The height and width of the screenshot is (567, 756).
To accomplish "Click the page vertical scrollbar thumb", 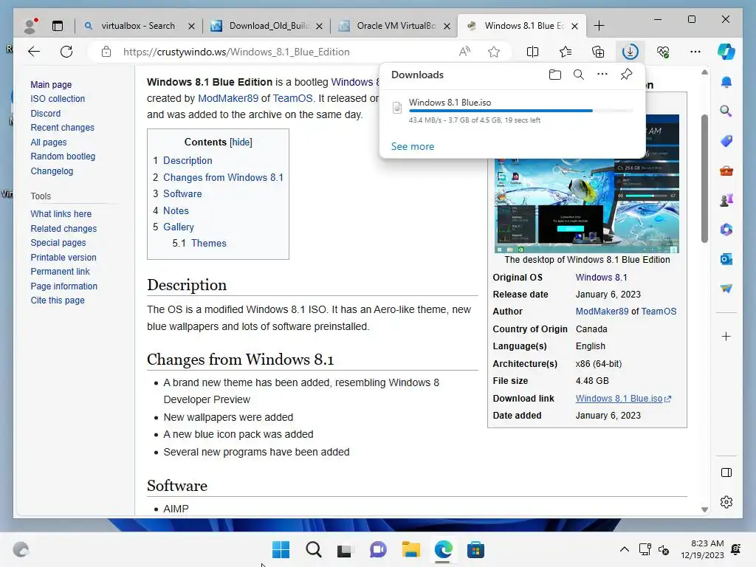I will 704,179.
